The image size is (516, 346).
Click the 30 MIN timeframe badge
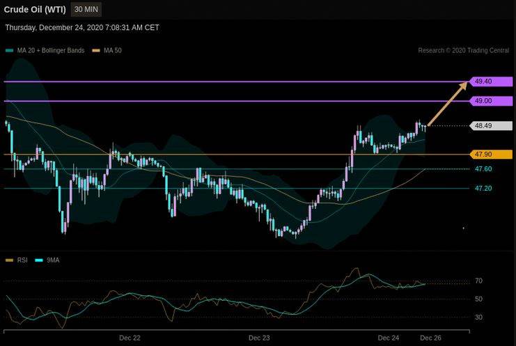86,9
